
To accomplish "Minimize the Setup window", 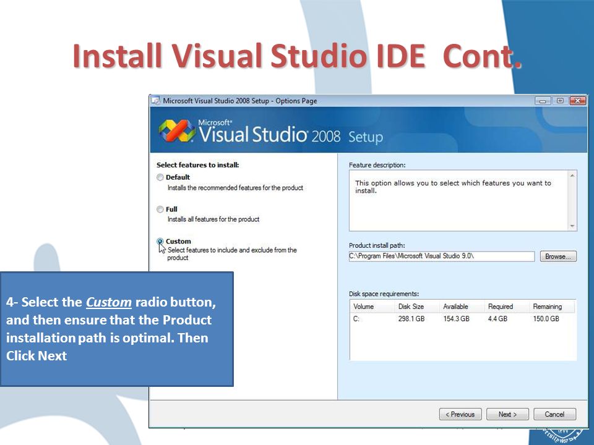I will pyautogui.click(x=543, y=101).
